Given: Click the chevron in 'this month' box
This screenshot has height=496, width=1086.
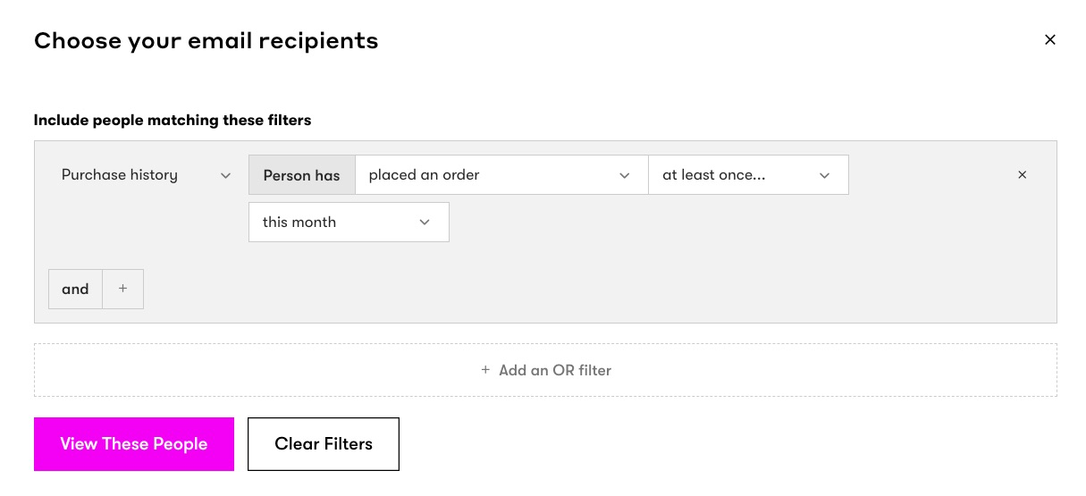Looking at the screenshot, I should pyautogui.click(x=425, y=223).
